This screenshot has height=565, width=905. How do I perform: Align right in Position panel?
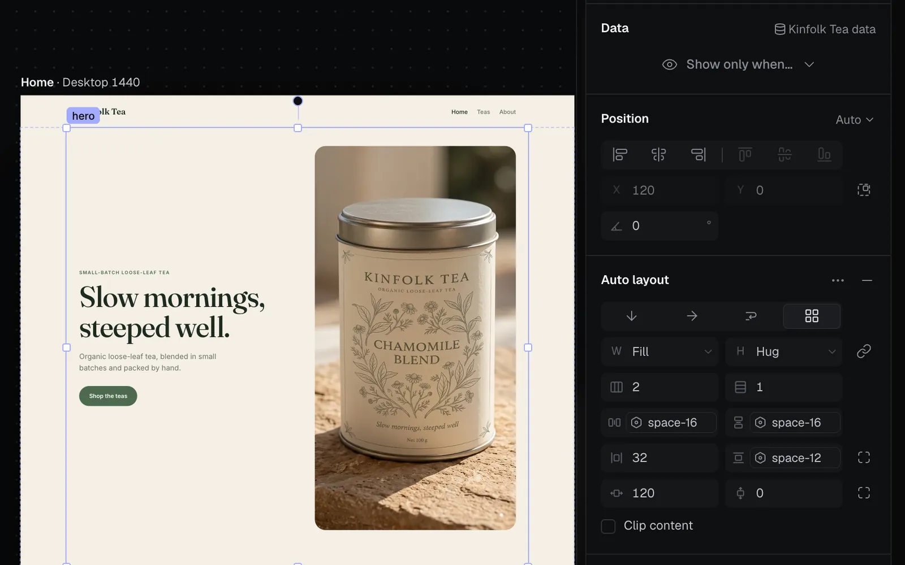699,154
